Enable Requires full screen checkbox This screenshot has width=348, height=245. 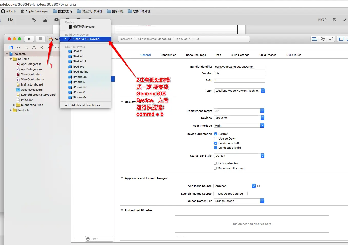tap(215, 168)
